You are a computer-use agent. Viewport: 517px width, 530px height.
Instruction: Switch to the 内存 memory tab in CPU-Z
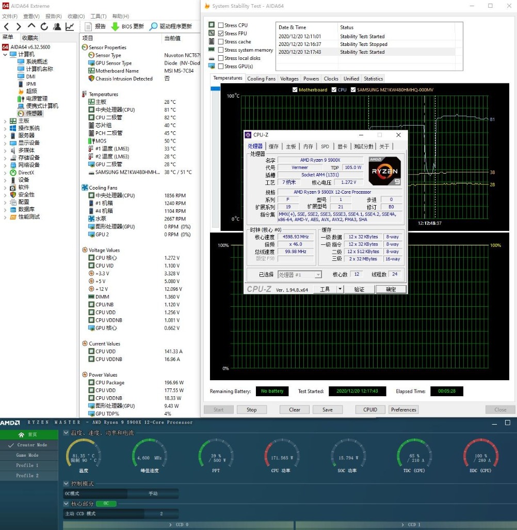tap(308, 146)
